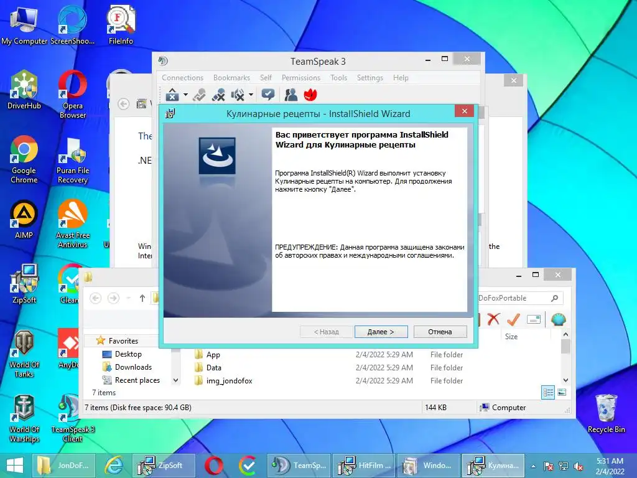Open the Settings menu in TeamSpeak 3
637x478 pixels.
[x=370, y=78]
